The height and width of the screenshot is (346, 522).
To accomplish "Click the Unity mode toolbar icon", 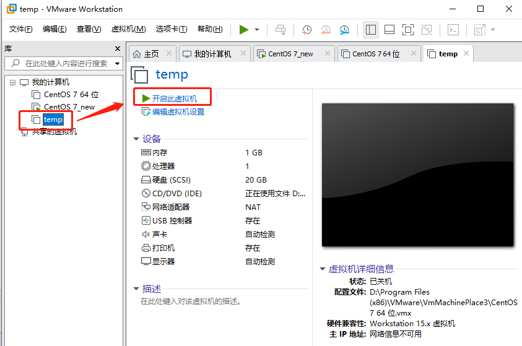I will (x=427, y=30).
